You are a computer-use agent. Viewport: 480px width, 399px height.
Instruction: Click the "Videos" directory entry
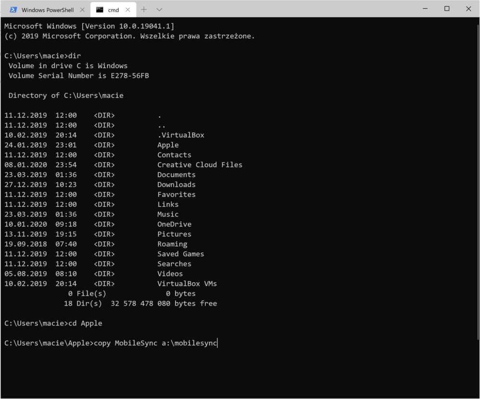click(170, 274)
